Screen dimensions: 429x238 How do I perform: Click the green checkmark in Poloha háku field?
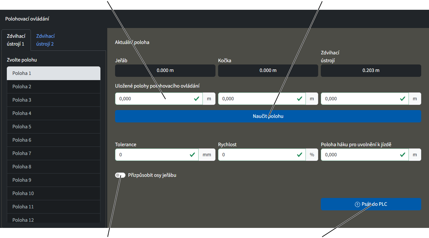click(x=402, y=155)
